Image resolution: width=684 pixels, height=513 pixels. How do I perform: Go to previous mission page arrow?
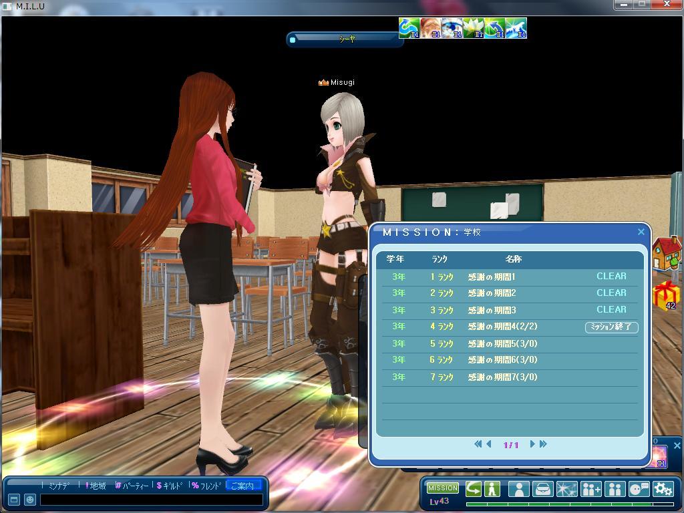(x=489, y=444)
